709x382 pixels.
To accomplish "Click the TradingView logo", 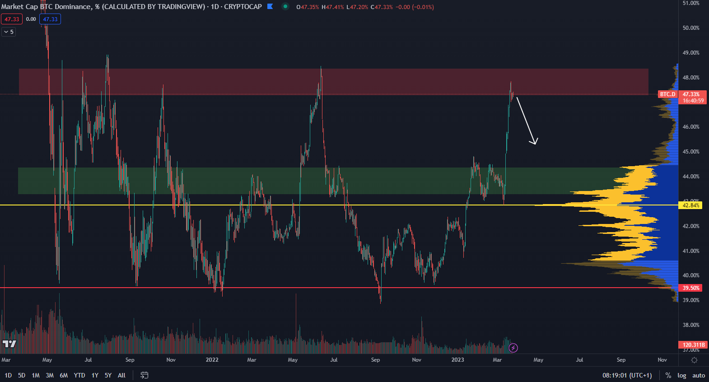I will [9, 344].
